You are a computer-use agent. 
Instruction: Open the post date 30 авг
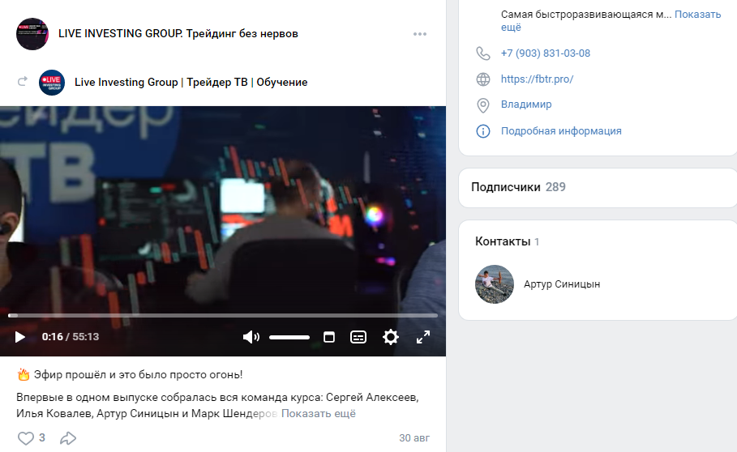coord(414,438)
